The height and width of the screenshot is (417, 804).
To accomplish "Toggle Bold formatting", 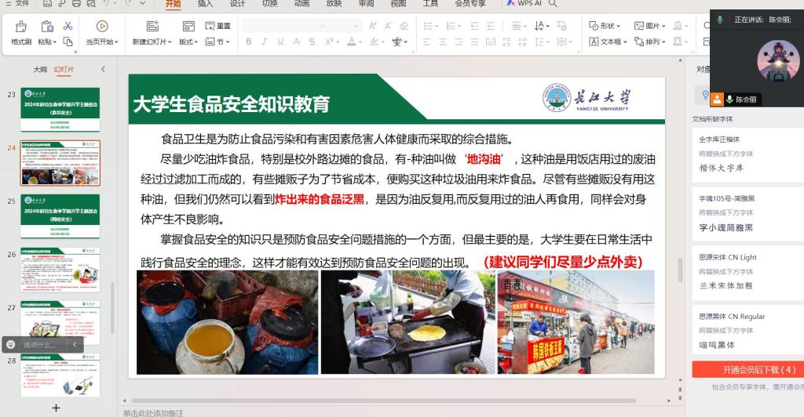I will tap(249, 42).
